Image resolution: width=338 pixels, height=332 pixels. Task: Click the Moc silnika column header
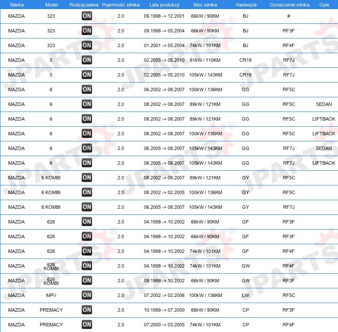[205, 5]
